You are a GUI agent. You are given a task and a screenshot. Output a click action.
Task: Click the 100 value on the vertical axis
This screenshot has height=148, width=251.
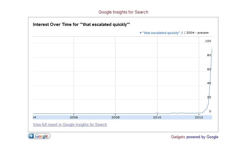coord(208,41)
